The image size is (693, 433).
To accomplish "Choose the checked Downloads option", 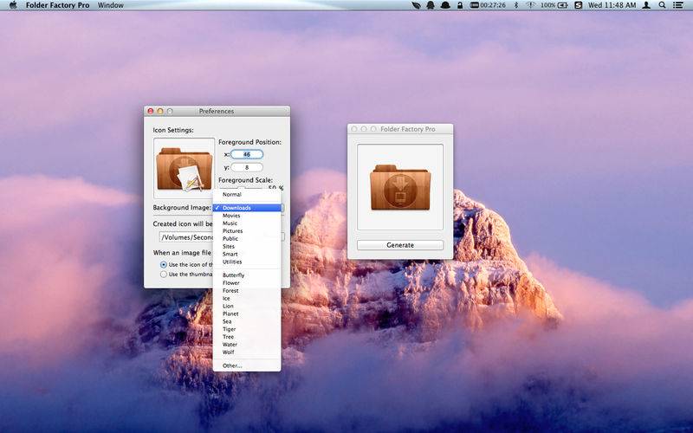I will [247, 208].
